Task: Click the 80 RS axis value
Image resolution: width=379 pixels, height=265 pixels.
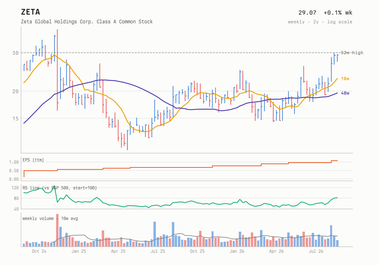Action: (16, 198)
